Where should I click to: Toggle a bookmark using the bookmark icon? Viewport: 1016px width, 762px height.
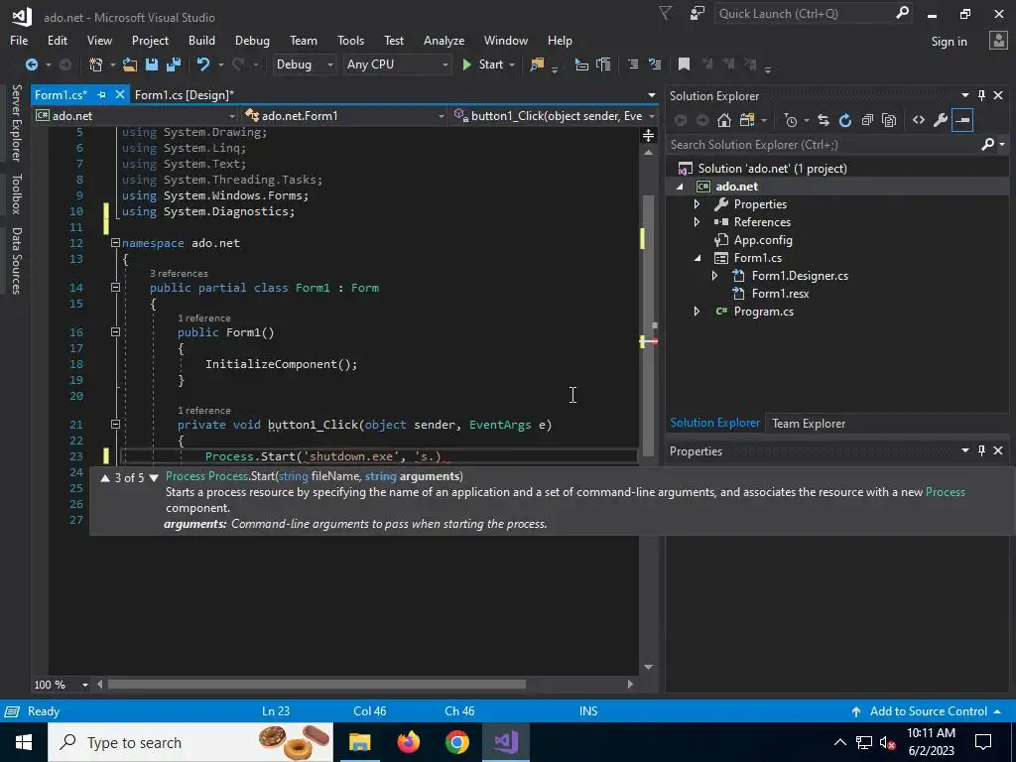pos(684,64)
